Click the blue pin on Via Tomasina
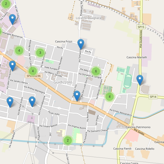 81,44
